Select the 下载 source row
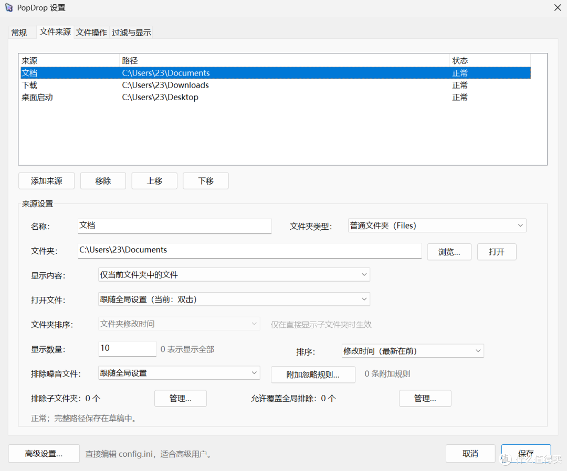This screenshot has width=567, height=471. click(276, 85)
